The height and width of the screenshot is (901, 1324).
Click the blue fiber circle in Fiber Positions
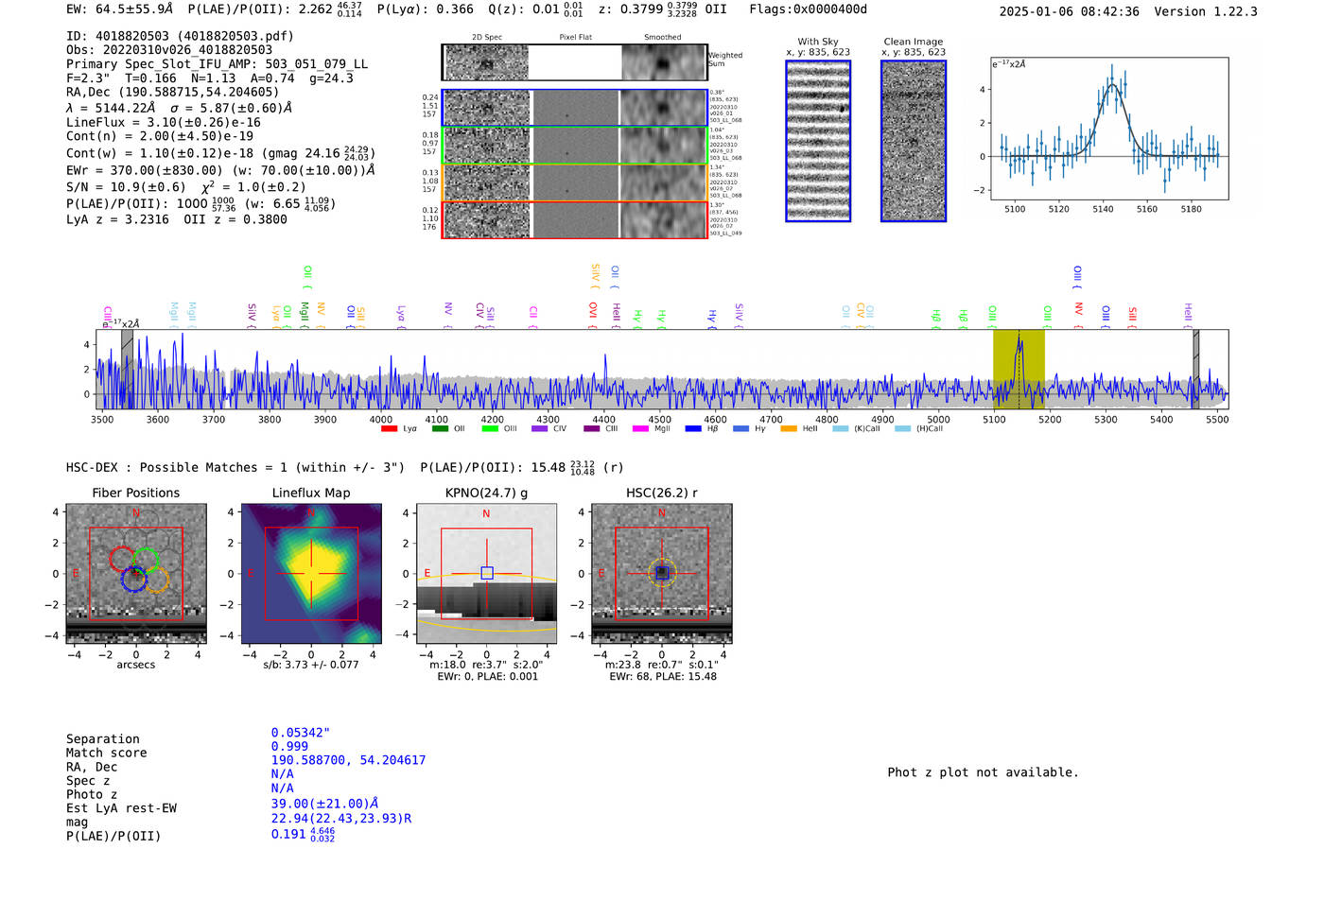134,580
